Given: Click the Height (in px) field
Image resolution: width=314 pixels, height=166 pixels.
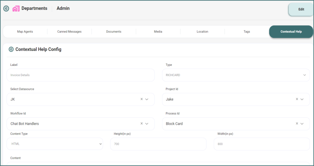Looking at the screenshot, I should click(158, 144).
